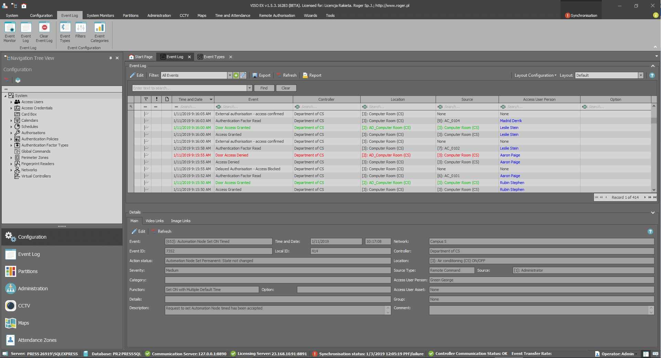Image resolution: width=661 pixels, height=358 pixels.
Task: Pin the Navigation Tree View panel
Action: (110, 58)
